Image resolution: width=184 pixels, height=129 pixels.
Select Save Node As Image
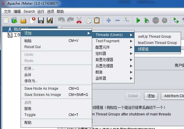(x=56, y=89)
